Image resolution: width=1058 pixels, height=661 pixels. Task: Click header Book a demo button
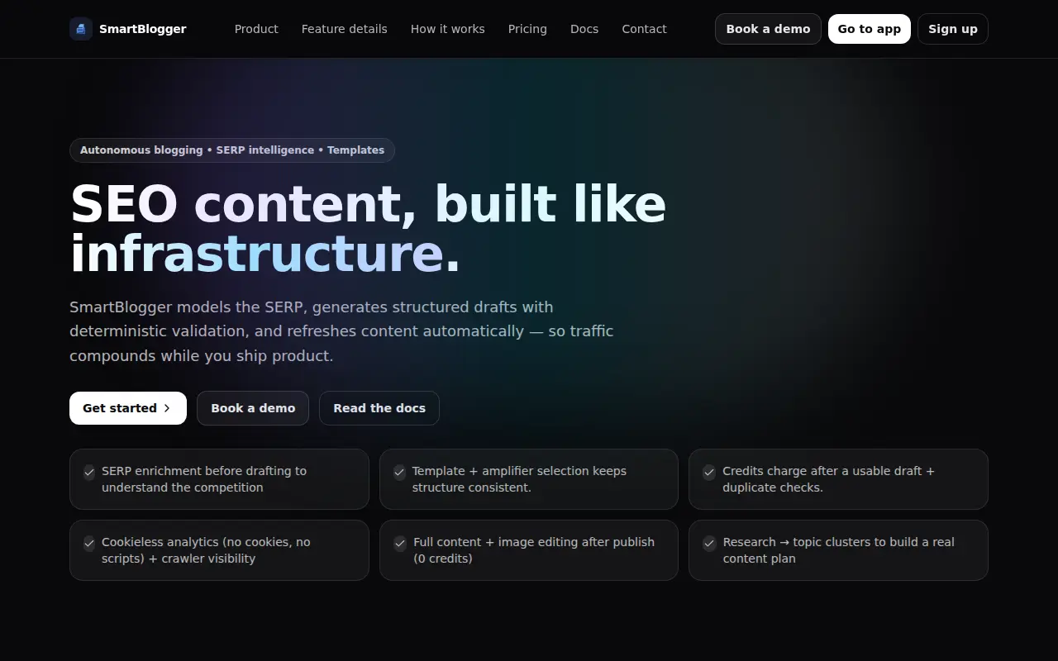[x=768, y=29]
